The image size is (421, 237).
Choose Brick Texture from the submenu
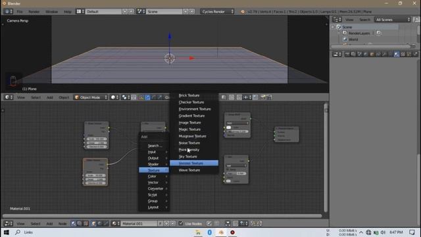189,95
